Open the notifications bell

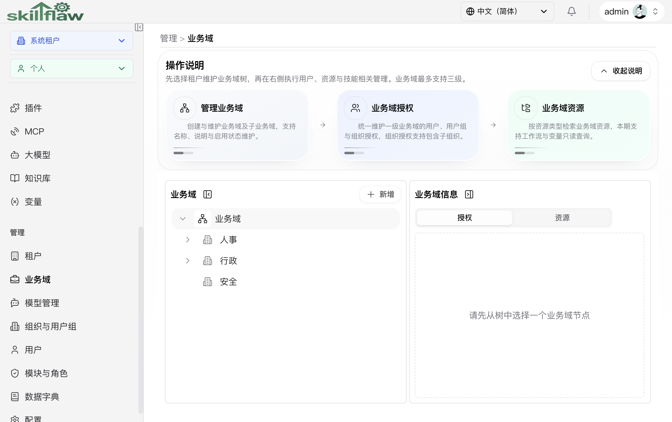572,11
